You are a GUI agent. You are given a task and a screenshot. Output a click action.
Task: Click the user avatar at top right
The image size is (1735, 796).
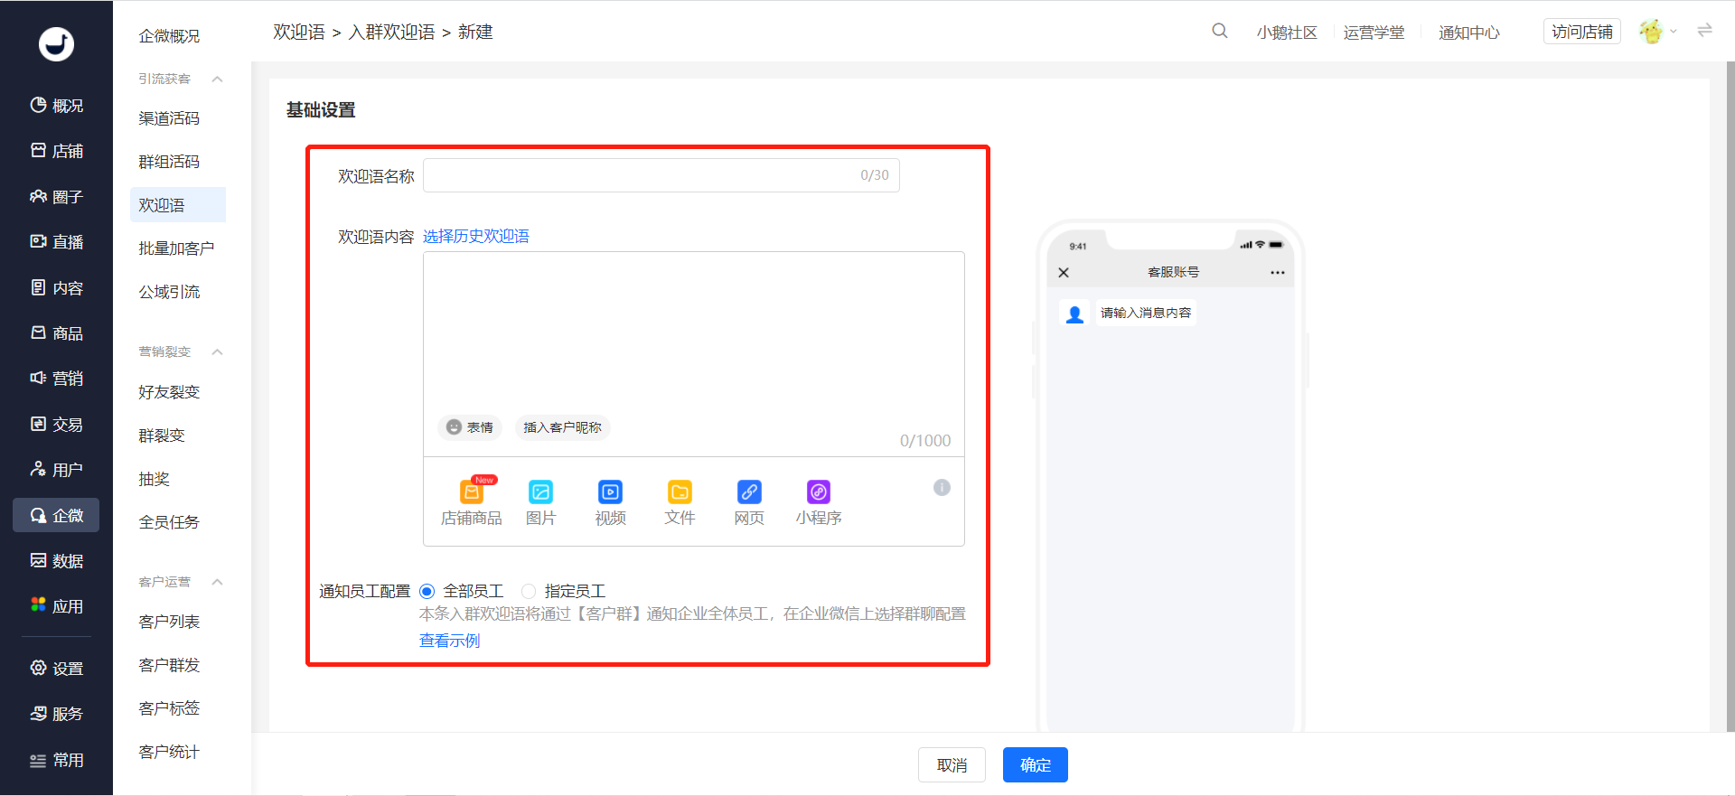pyautogui.click(x=1651, y=32)
